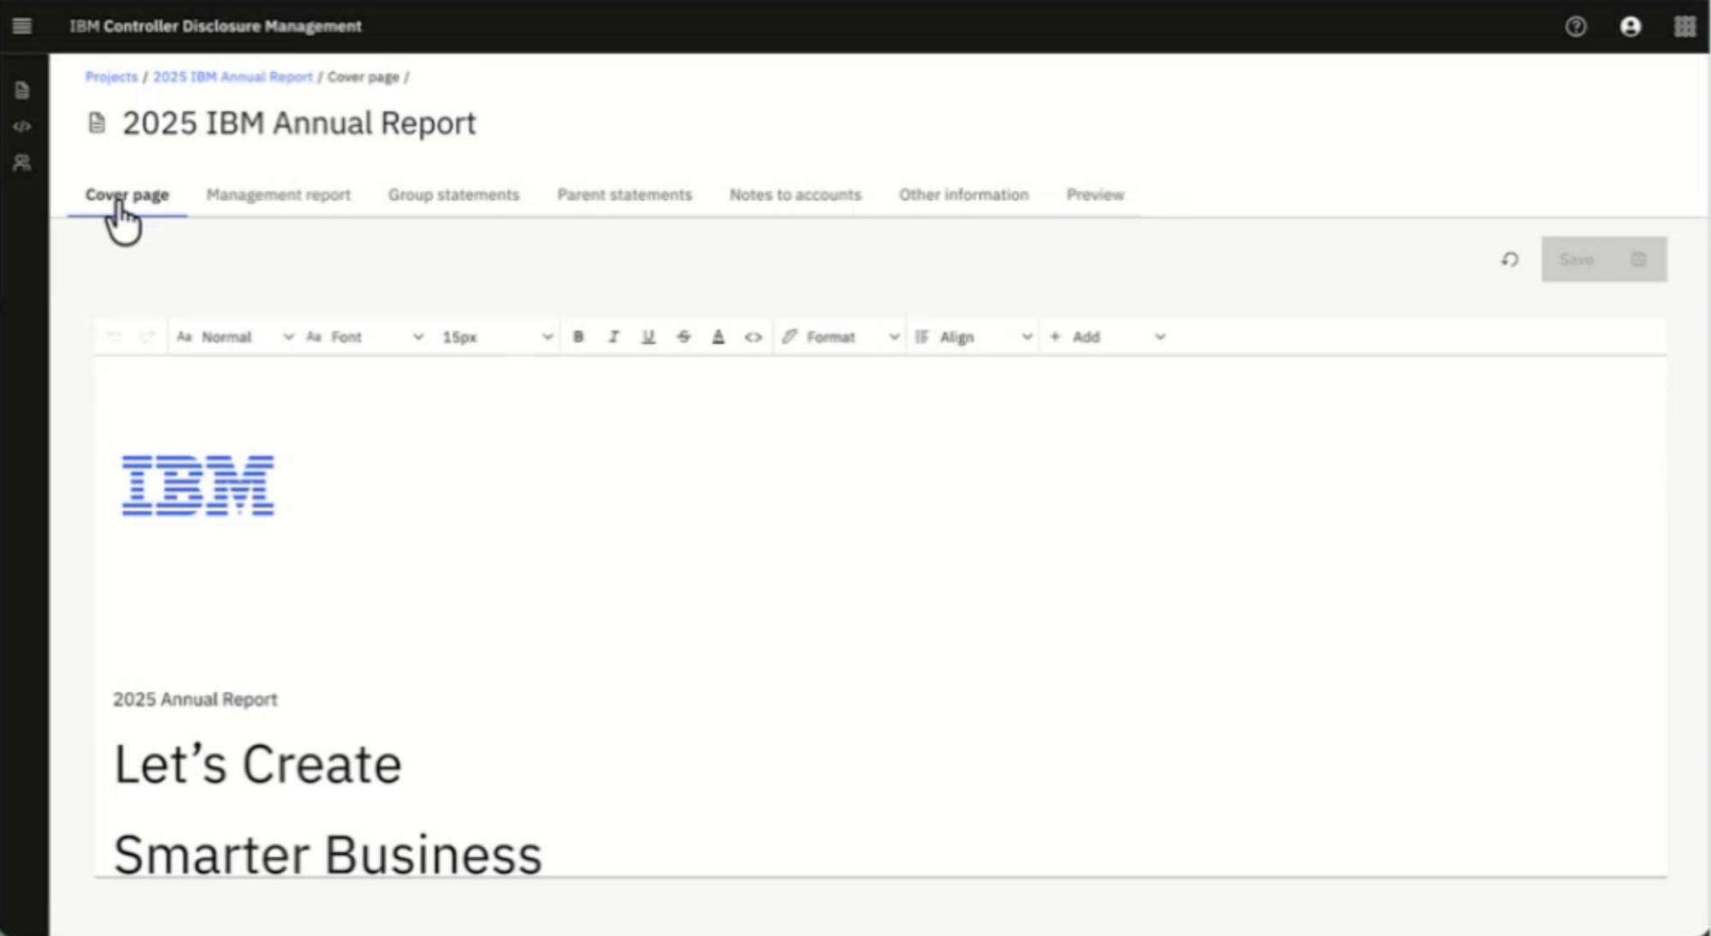Toggle the code view icon in toolbar
This screenshot has width=1711, height=936.
(753, 337)
